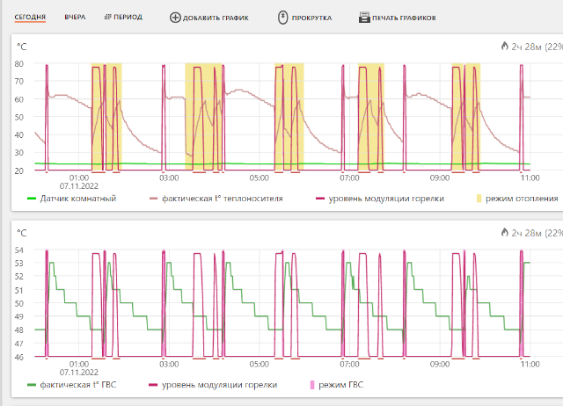Click the flame icon in the top chart header

[504, 47]
